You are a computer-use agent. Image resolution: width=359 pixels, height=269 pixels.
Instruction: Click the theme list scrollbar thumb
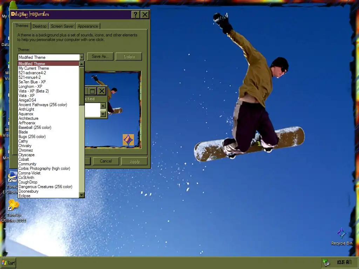pyautogui.click(x=82, y=86)
